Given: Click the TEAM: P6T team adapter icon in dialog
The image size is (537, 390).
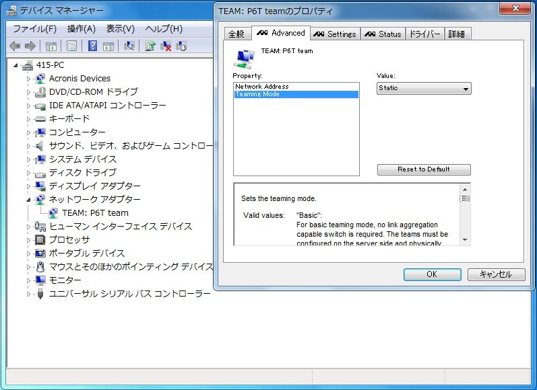Looking at the screenshot, I should (x=244, y=58).
